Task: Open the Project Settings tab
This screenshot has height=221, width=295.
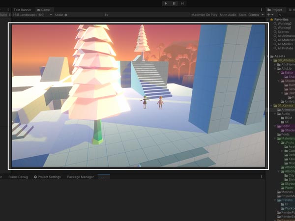Action: [47, 177]
